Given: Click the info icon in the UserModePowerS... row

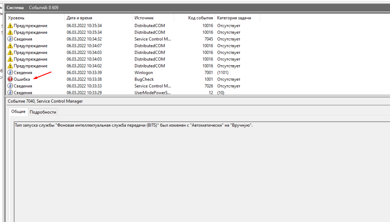Looking at the screenshot, I should click(10, 92).
